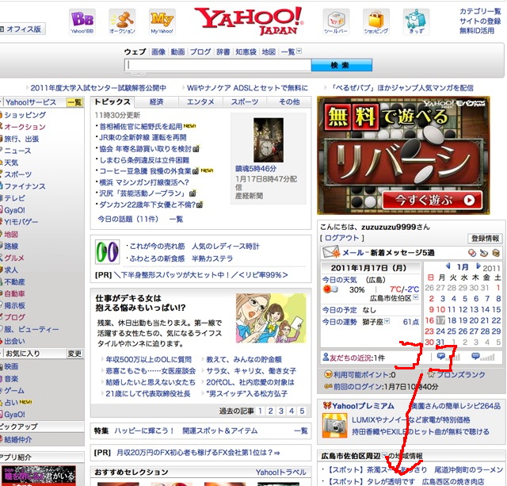The width and height of the screenshot is (507, 486).
Task: Click the 一覧 button beside Yahoo!サービス
Action: (x=74, y=102)
